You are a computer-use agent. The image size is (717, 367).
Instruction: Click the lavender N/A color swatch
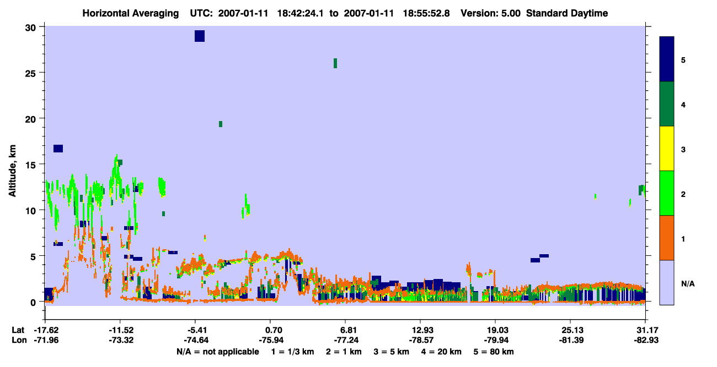click(667, 282)
